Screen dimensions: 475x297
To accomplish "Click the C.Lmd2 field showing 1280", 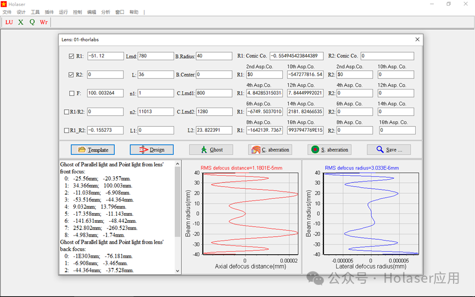I will click(214, 111).
